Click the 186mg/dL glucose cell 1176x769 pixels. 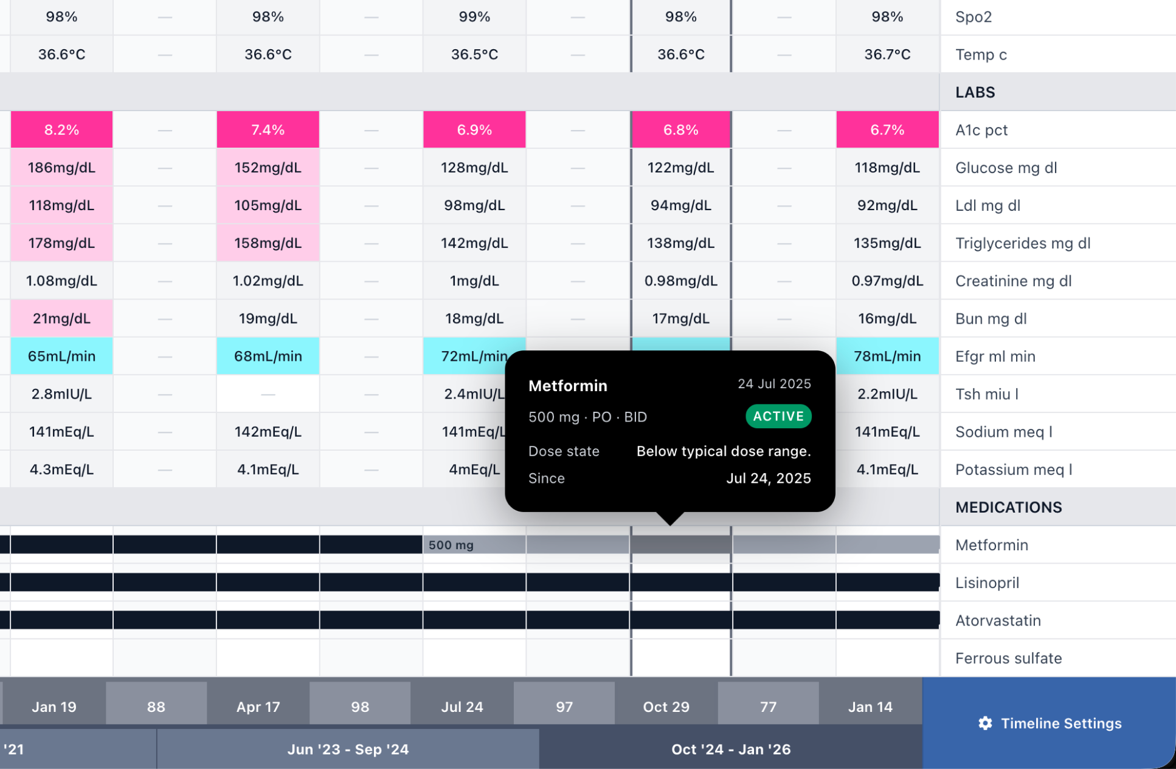[61, 167]
